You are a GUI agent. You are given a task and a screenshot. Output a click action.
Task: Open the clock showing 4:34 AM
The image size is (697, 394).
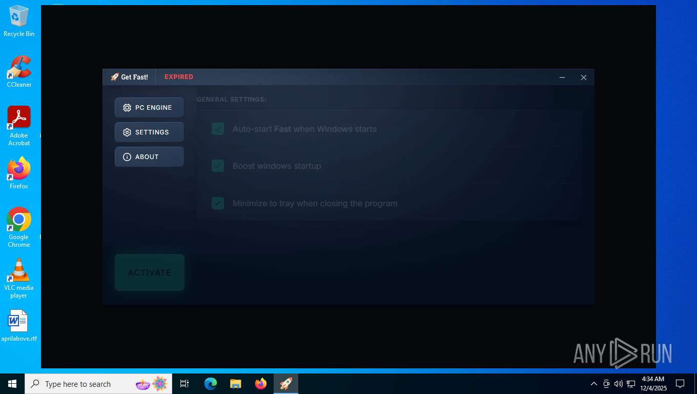click(x=653, y=384)
